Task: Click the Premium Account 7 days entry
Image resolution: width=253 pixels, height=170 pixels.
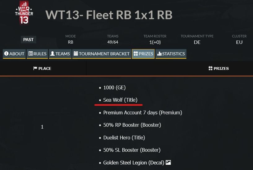Action: click(142, 113)
